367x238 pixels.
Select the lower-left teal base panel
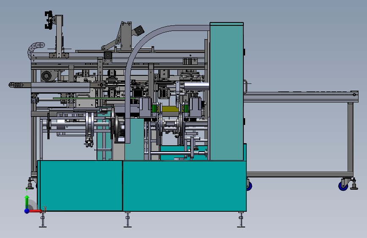point(81,185)
